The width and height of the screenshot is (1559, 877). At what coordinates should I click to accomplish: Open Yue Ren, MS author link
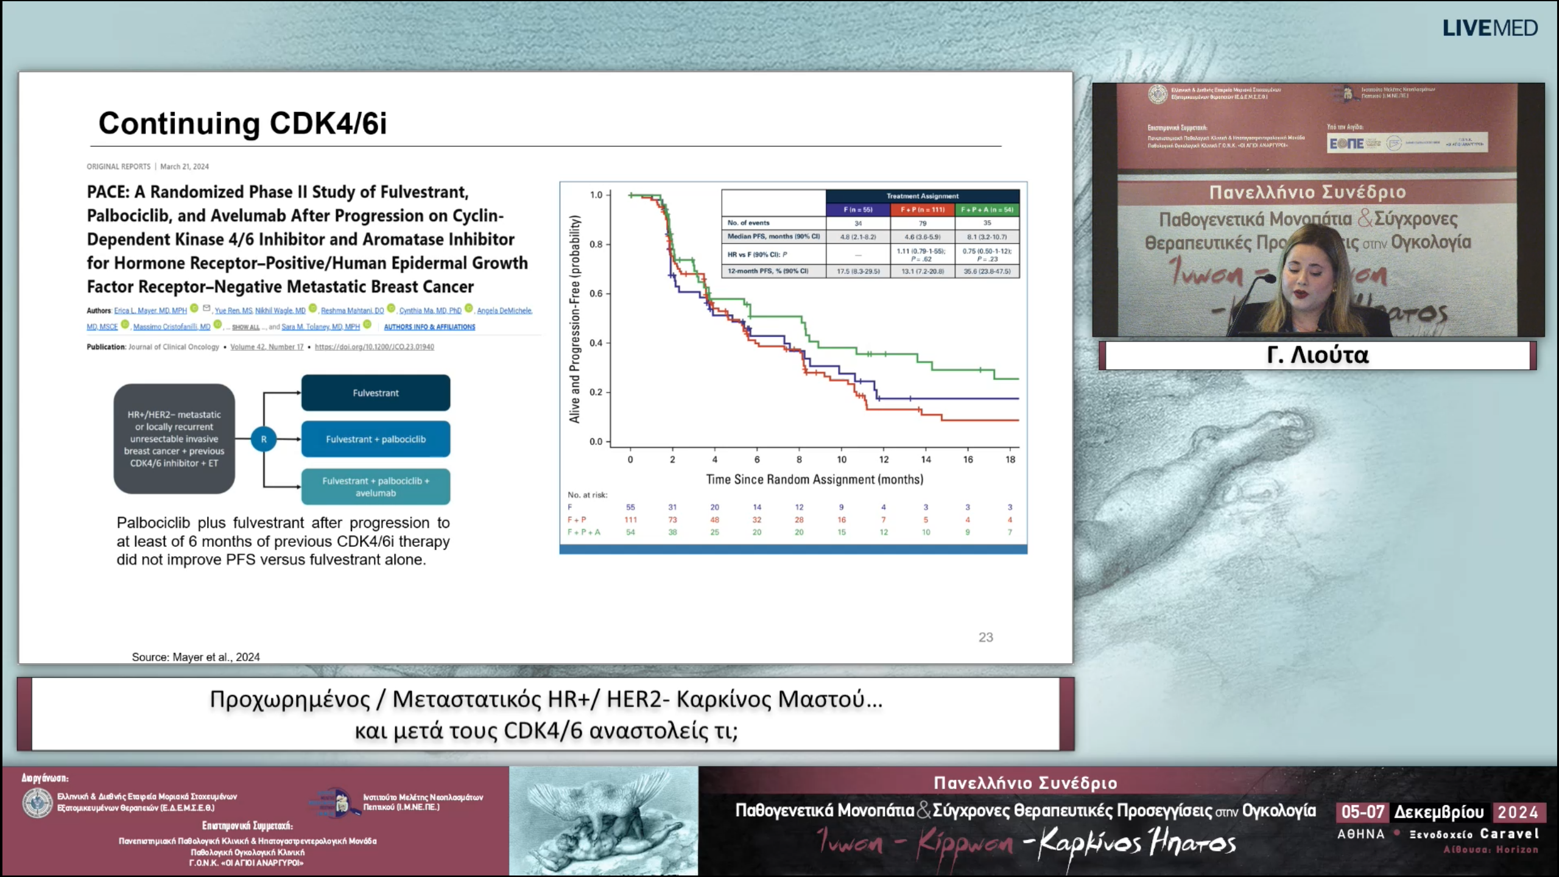tap(234, 311)
